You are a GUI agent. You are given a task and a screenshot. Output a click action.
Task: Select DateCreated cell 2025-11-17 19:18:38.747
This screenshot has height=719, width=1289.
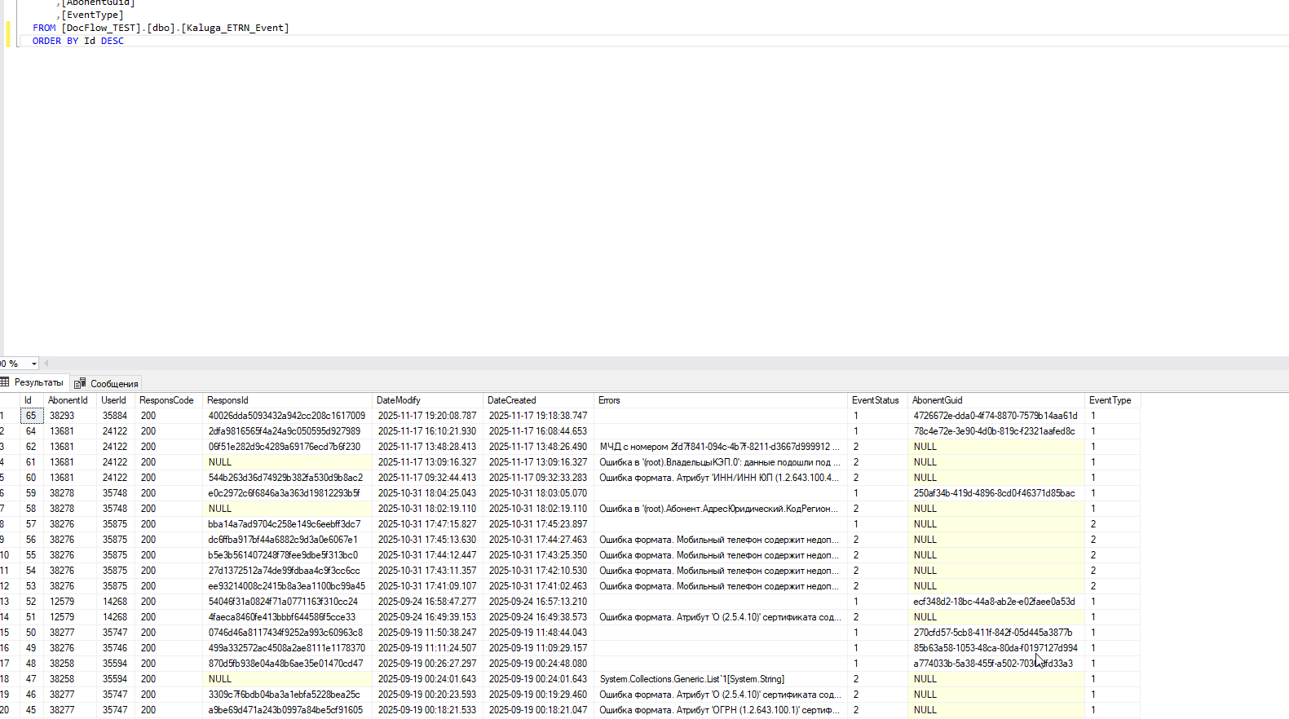click(539, 416)
